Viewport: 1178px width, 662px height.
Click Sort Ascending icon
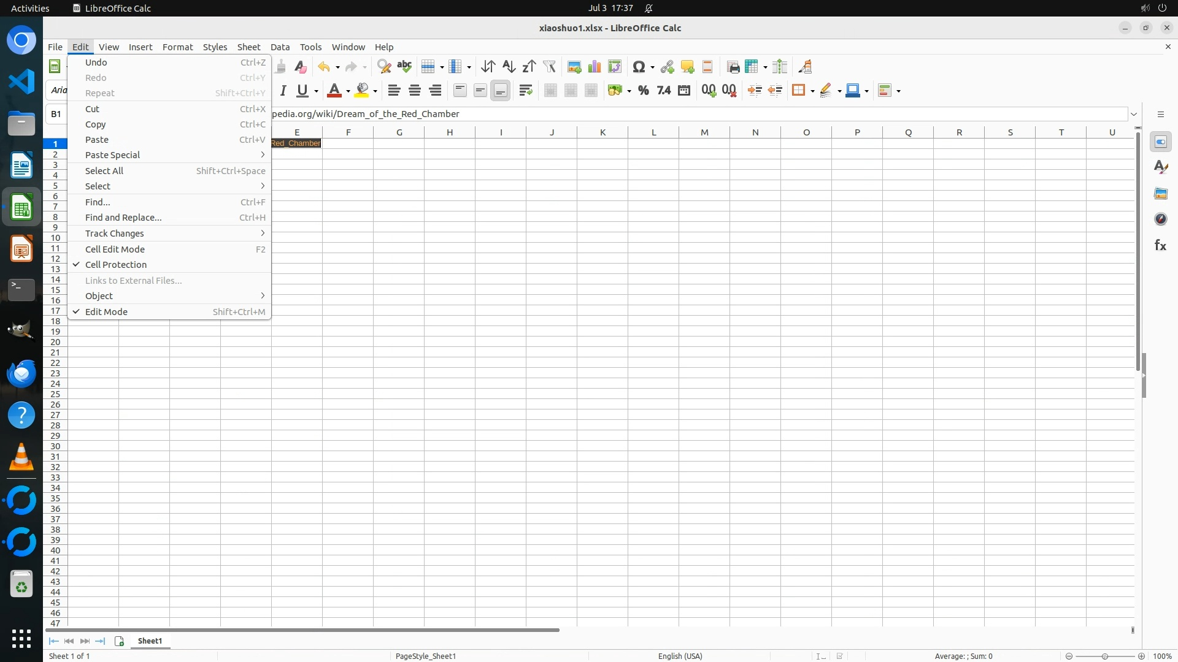509,67
